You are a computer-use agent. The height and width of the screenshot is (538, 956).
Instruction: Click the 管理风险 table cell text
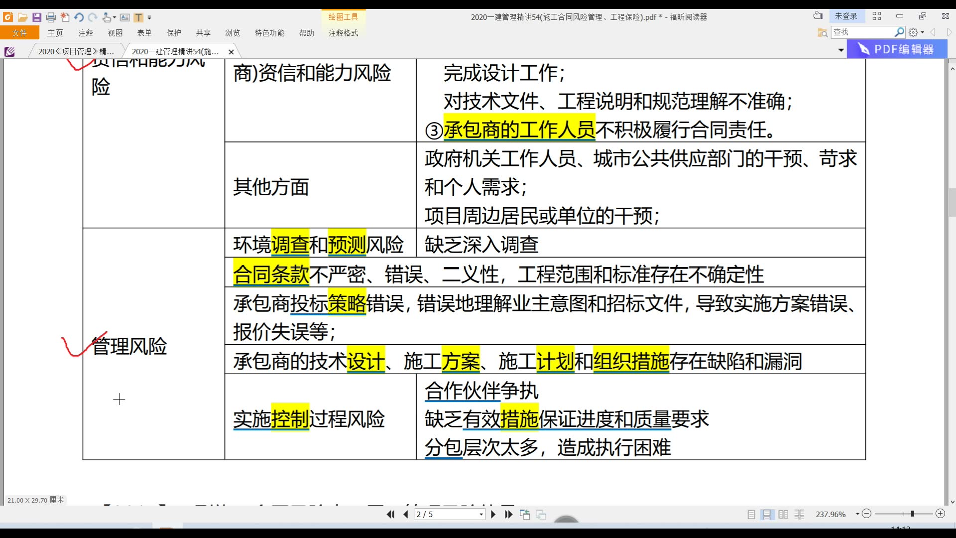tap(129, 346)
